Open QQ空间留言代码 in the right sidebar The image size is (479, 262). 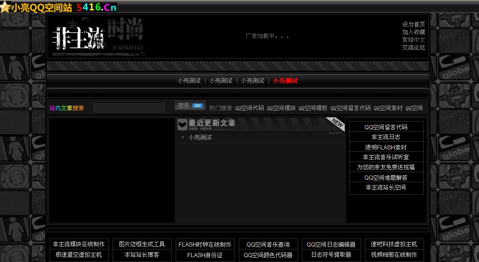coord(386,127)
